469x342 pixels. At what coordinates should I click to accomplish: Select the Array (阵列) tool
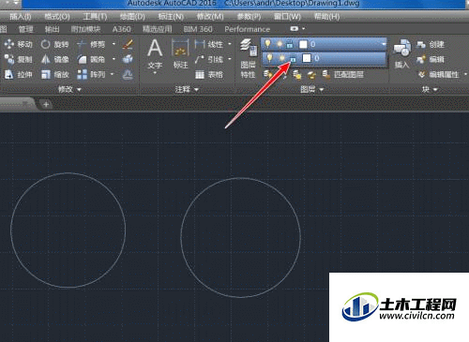pos(91,74)
